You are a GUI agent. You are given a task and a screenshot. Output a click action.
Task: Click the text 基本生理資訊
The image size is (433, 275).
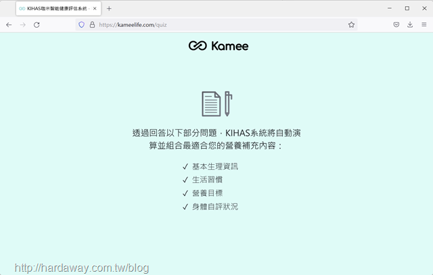click(x=215, y=167)
